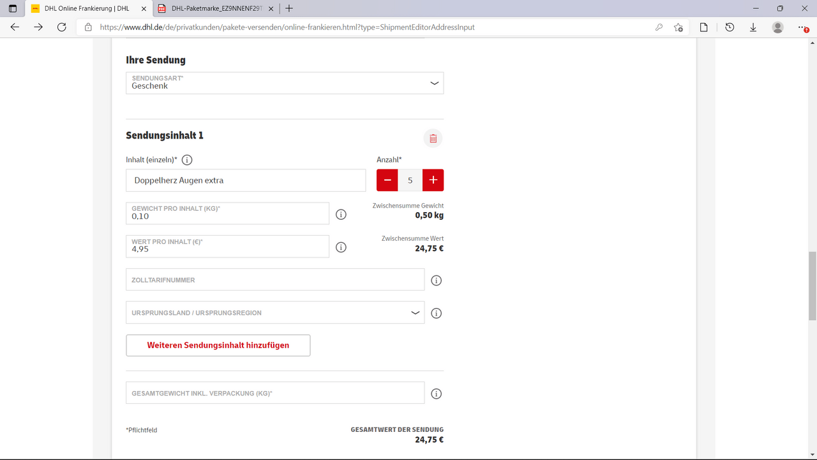Open a new browser tab

coord(289,8)
